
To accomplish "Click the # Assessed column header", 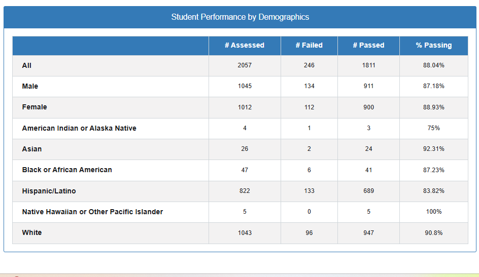I will pyautogui.click(x=245, y=45).
